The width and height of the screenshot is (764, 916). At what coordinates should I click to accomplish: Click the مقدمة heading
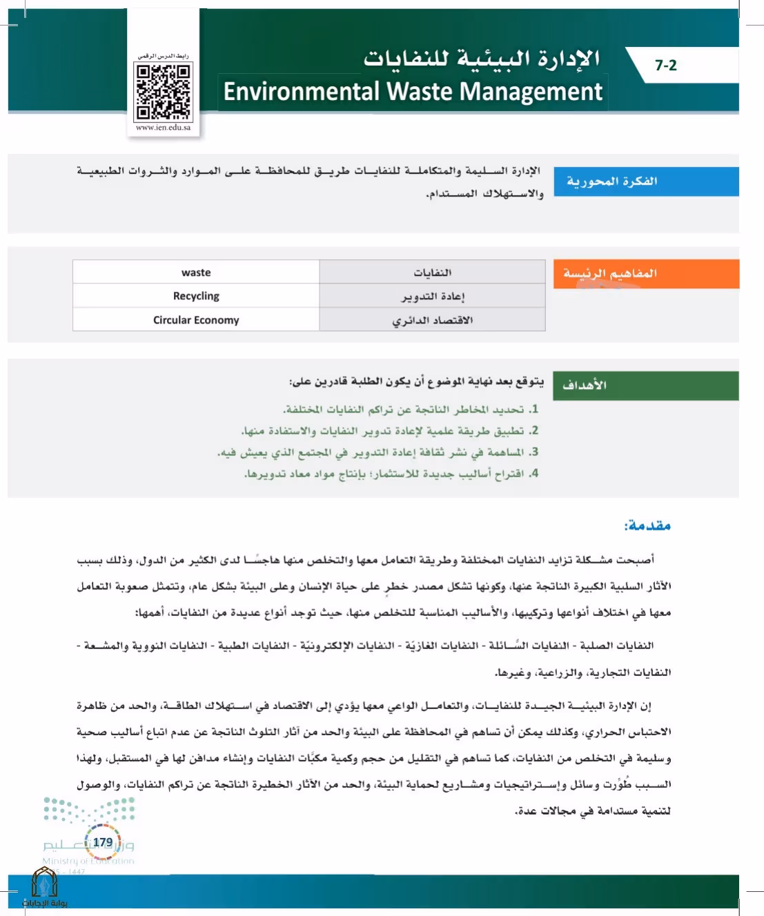pos(647,526)
